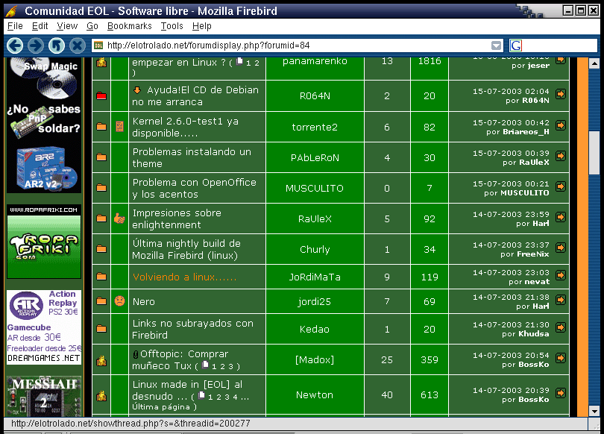Viewport: 604px width, 434px height.
Task: Open the View menu
Action: 67,26
